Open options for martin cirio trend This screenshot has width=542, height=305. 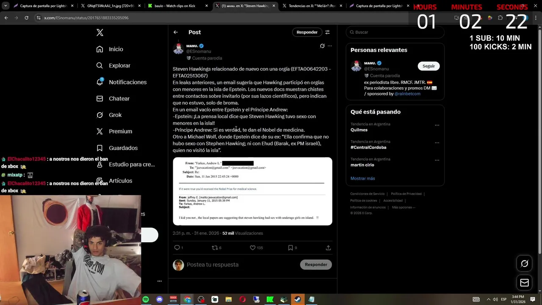pyautogui.click(x=437, y=160)
